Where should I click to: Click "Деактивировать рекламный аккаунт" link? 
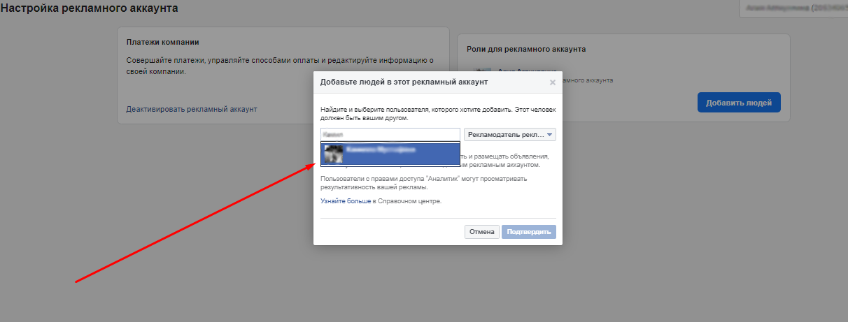click(192, 109)
